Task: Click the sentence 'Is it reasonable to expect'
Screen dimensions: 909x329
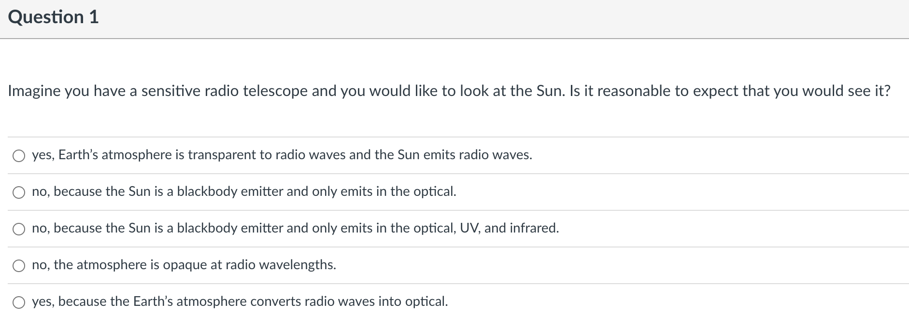Action: pos(729,91)
